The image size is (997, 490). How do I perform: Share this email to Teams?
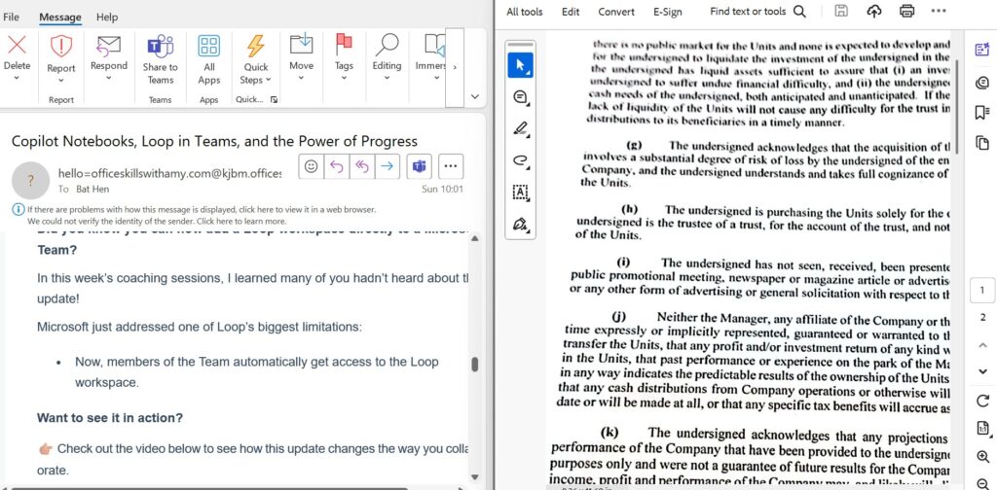click(161, 59)
